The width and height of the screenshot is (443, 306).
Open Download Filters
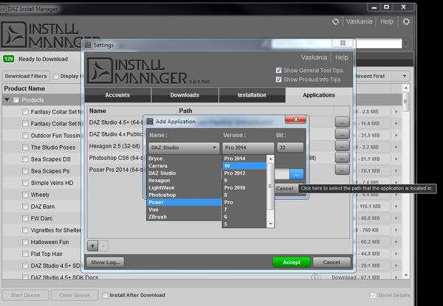[x=26, y=76]
